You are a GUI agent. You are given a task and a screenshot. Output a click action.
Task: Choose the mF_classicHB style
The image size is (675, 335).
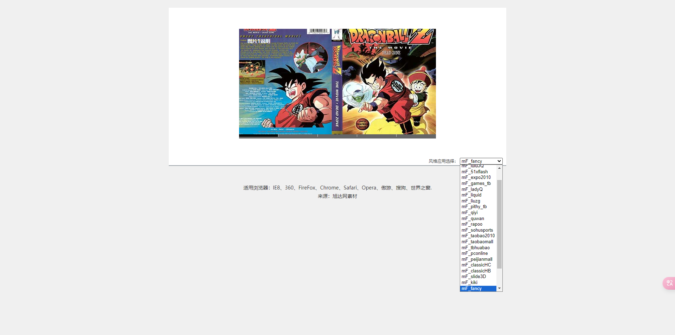pos(478,271)
